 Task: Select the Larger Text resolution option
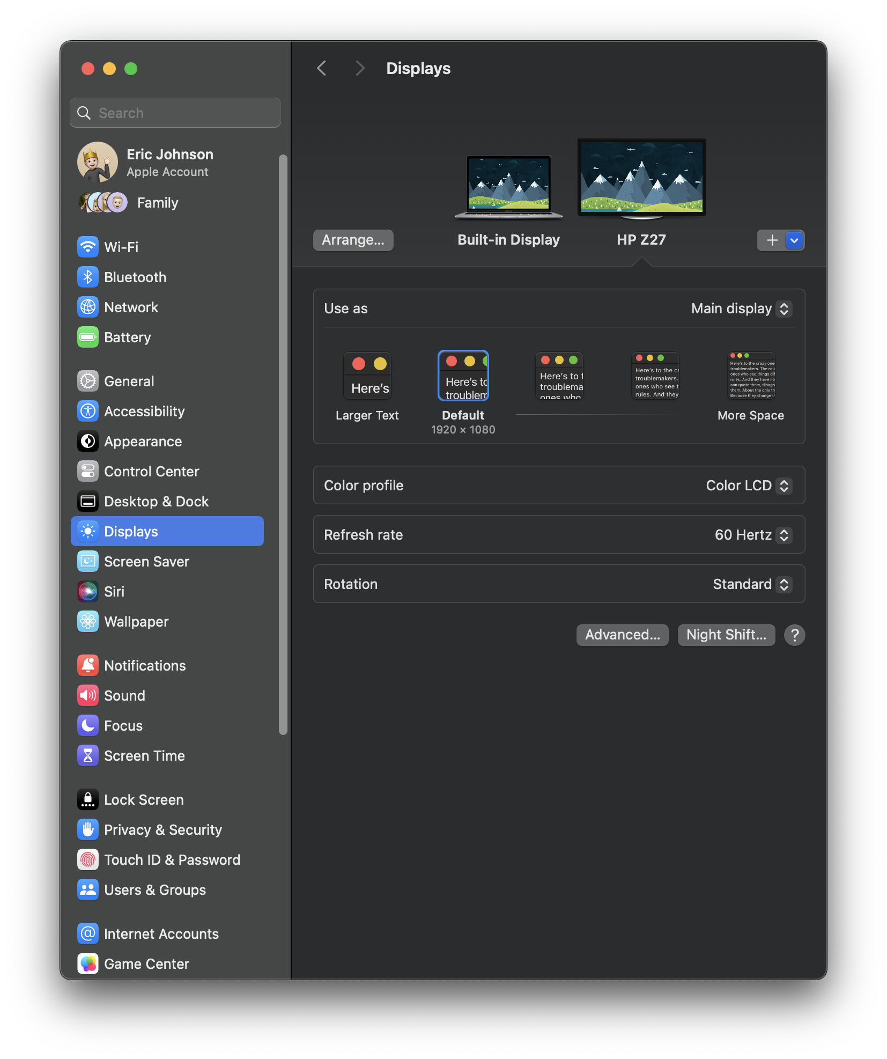click(x=367, y=376)
